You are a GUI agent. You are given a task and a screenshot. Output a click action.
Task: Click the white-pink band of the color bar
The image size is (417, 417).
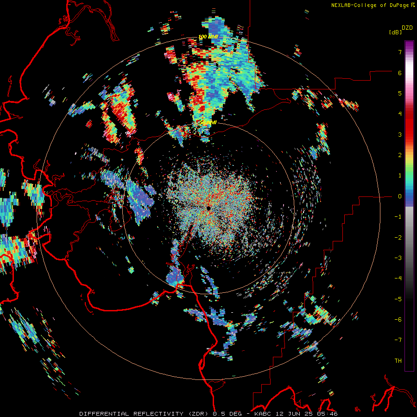click(409, 75)
